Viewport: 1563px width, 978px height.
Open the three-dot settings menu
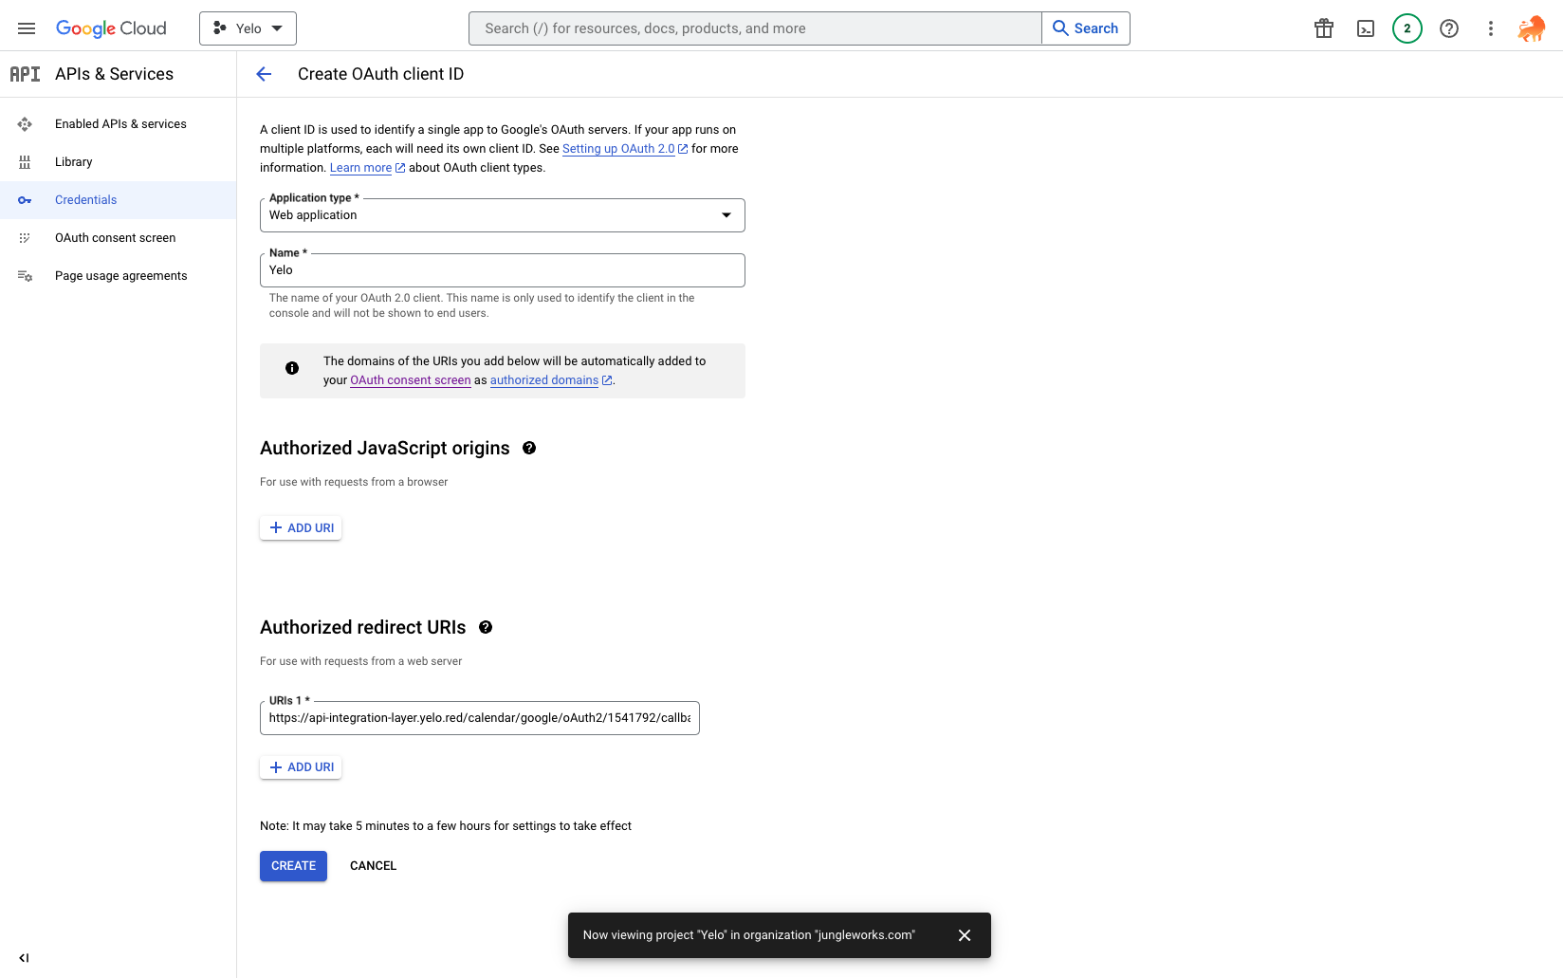(1491, 28)
